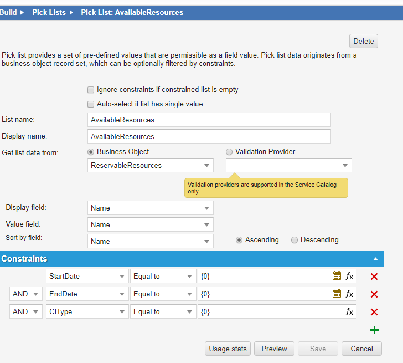Add a new constraint with green plus
Screen dimensions: 403x363
pyautogui.click(x=374, y=330)
